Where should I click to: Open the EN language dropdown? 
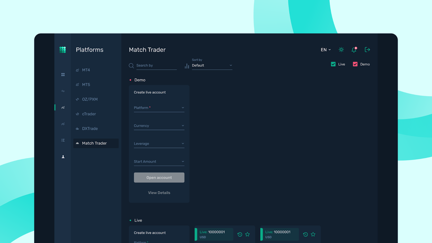pyautogui.click(x=326, y=50)
